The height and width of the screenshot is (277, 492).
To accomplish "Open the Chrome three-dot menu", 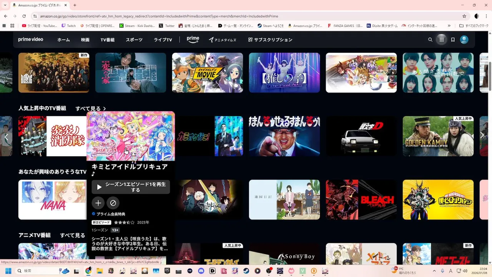I will click(x=487, y=16).
